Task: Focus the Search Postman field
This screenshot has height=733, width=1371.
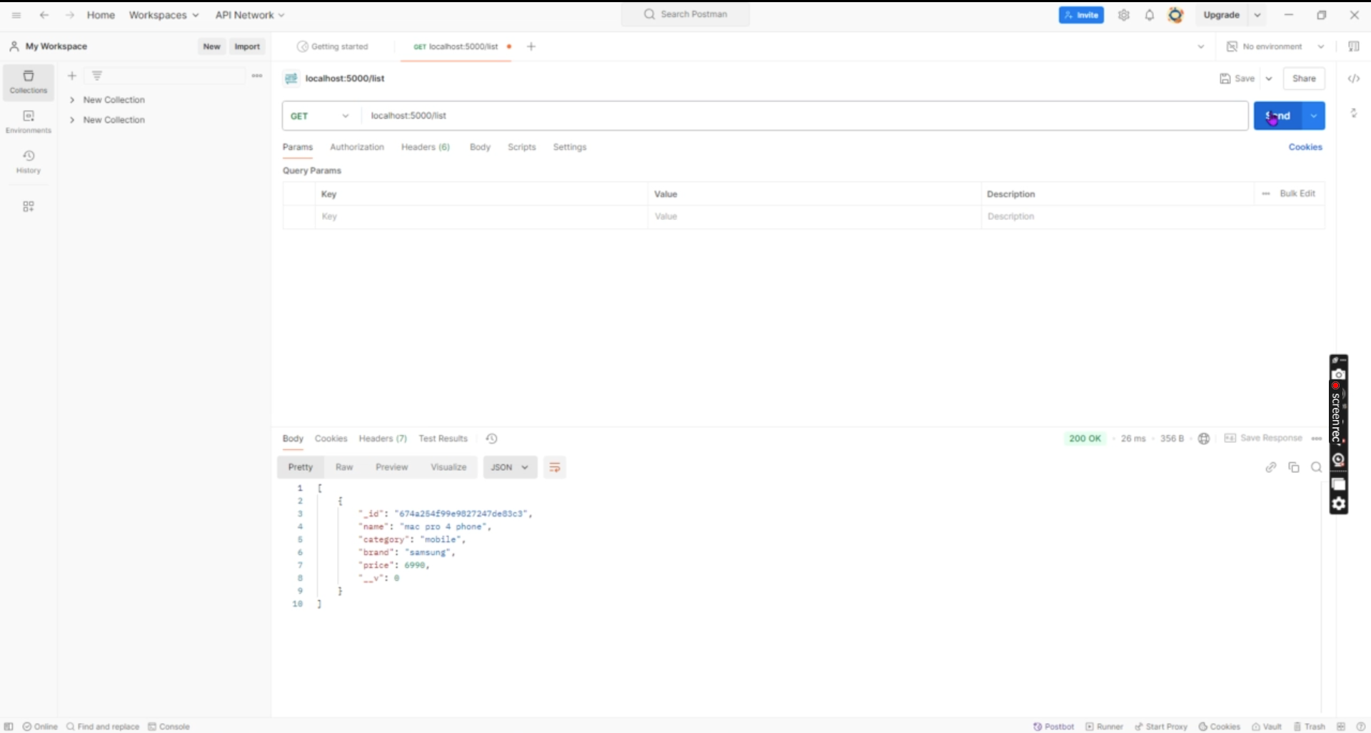Action: 685,14
